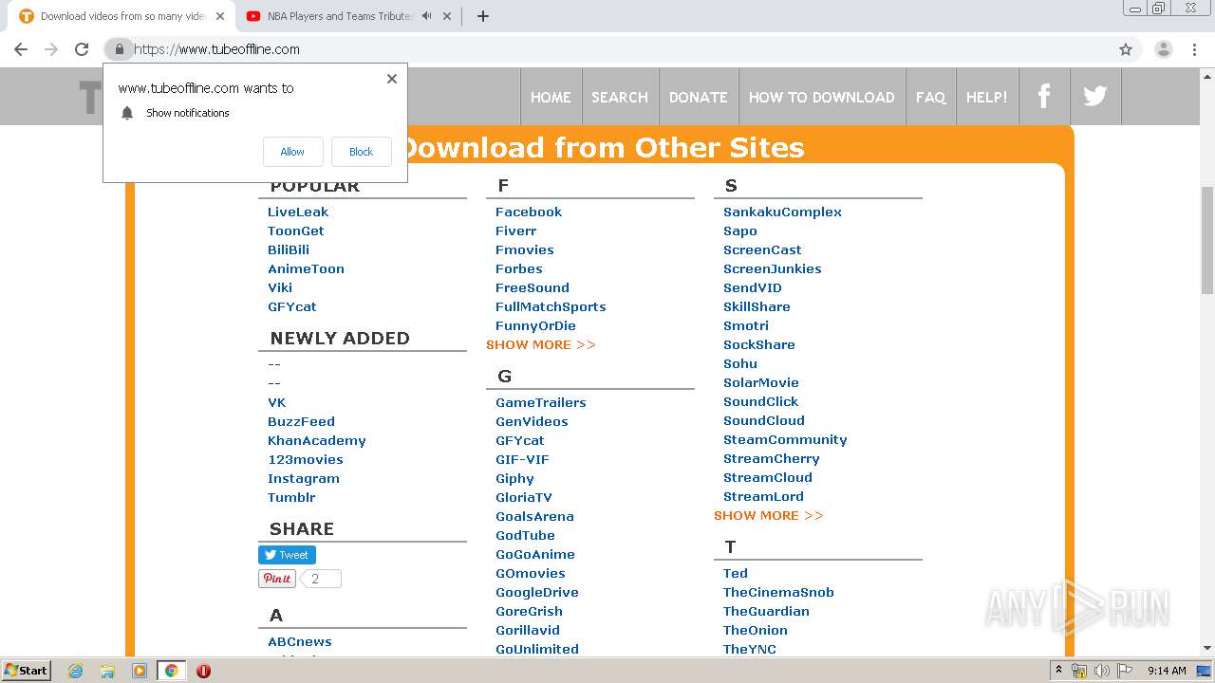Click the Chrome taskbar icon
The image size is (1215, 683).
171,671
